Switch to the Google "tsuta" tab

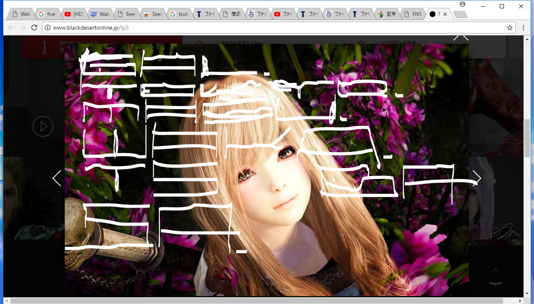click(178, 14)
